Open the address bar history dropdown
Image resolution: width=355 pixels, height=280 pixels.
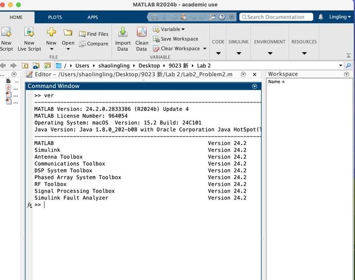[x=340, y=66]
